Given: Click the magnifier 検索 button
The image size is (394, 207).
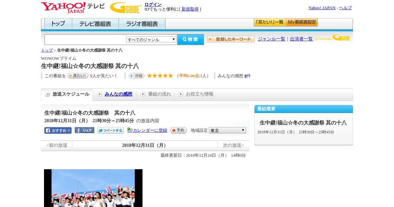Looking at the screenshot, I should click(190, 39).
